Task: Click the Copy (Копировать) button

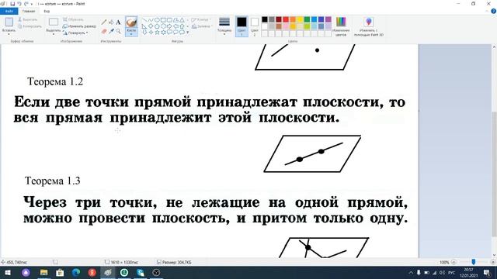Action: [x=30, y=26]
